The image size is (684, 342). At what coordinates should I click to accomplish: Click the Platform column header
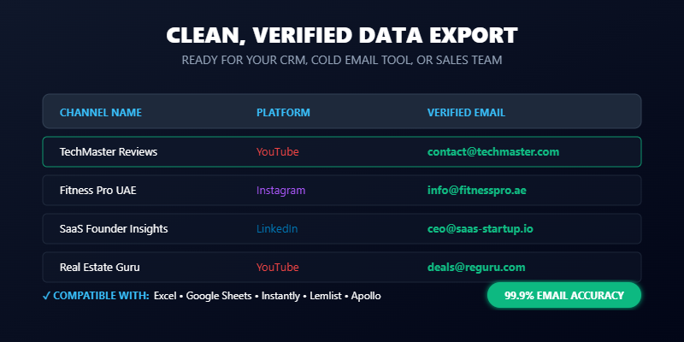click(x=283, y=113)
